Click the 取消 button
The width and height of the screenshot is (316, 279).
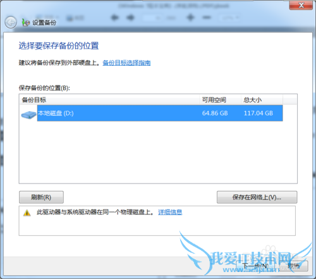[x=294, y=266]
